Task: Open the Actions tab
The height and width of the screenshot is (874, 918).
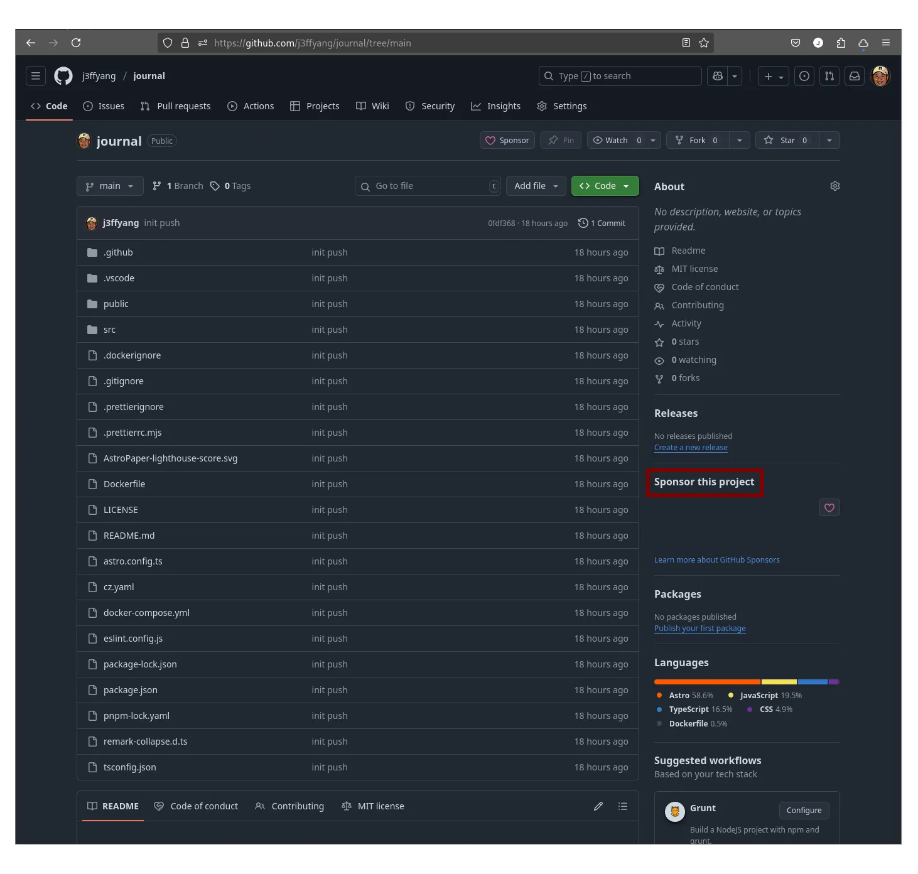Action: (251, 106)
